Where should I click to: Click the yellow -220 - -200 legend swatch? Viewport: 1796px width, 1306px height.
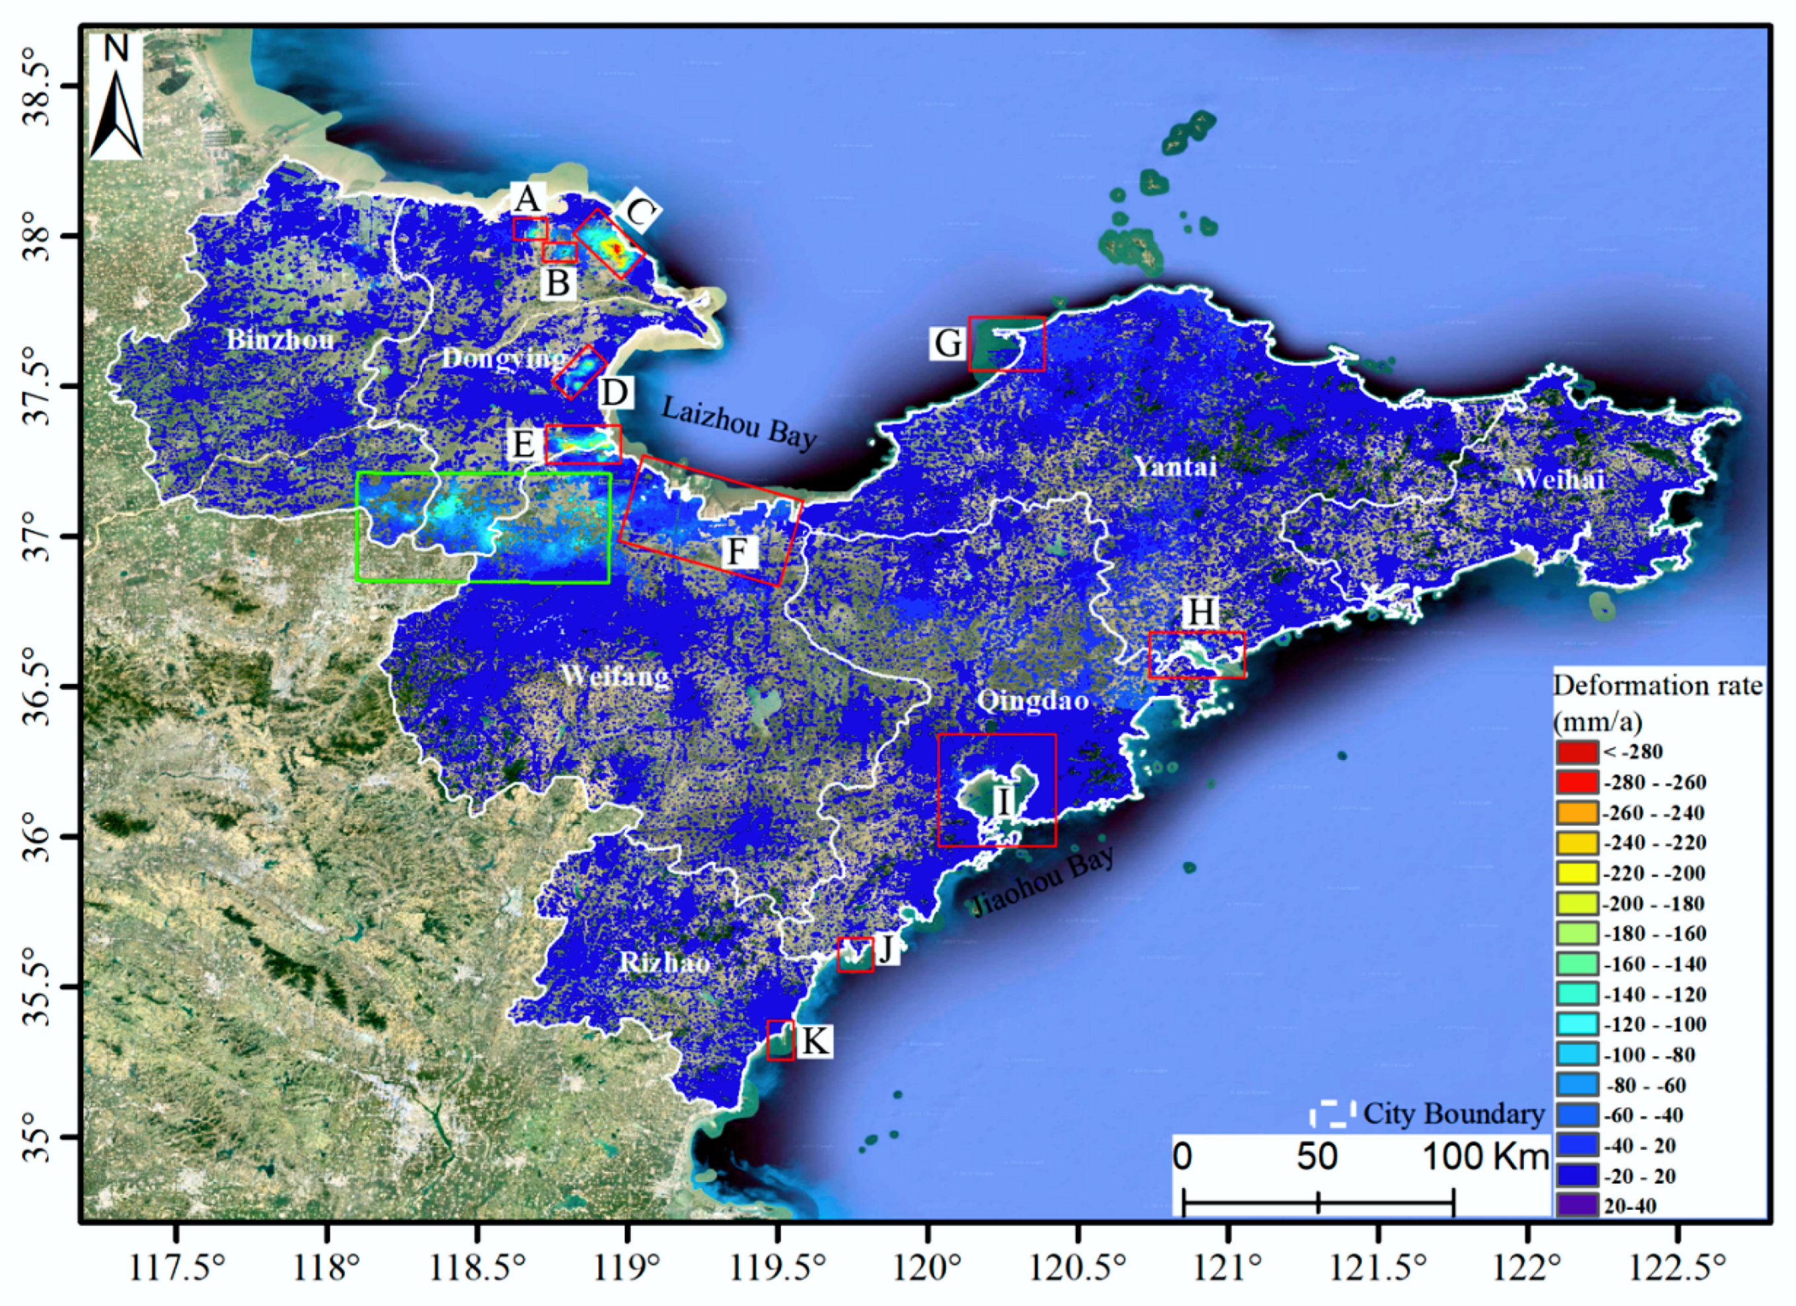pyautogui.click(x=1577, y=873)
